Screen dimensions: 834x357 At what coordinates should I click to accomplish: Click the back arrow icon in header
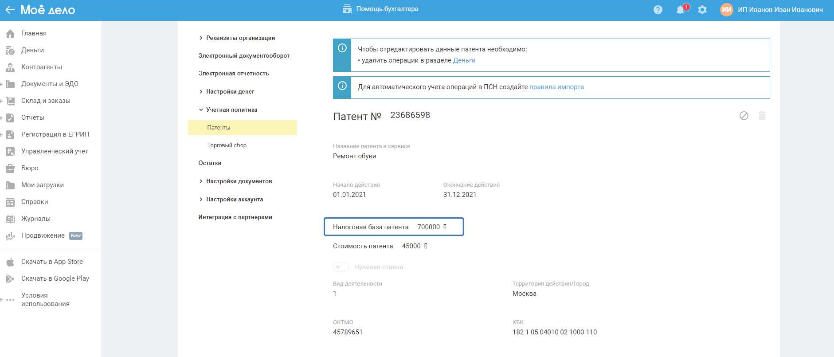(x=10, y=10)
